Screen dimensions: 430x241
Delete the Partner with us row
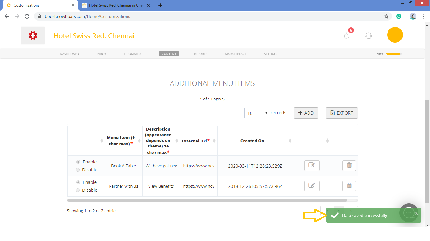point(349,186)
